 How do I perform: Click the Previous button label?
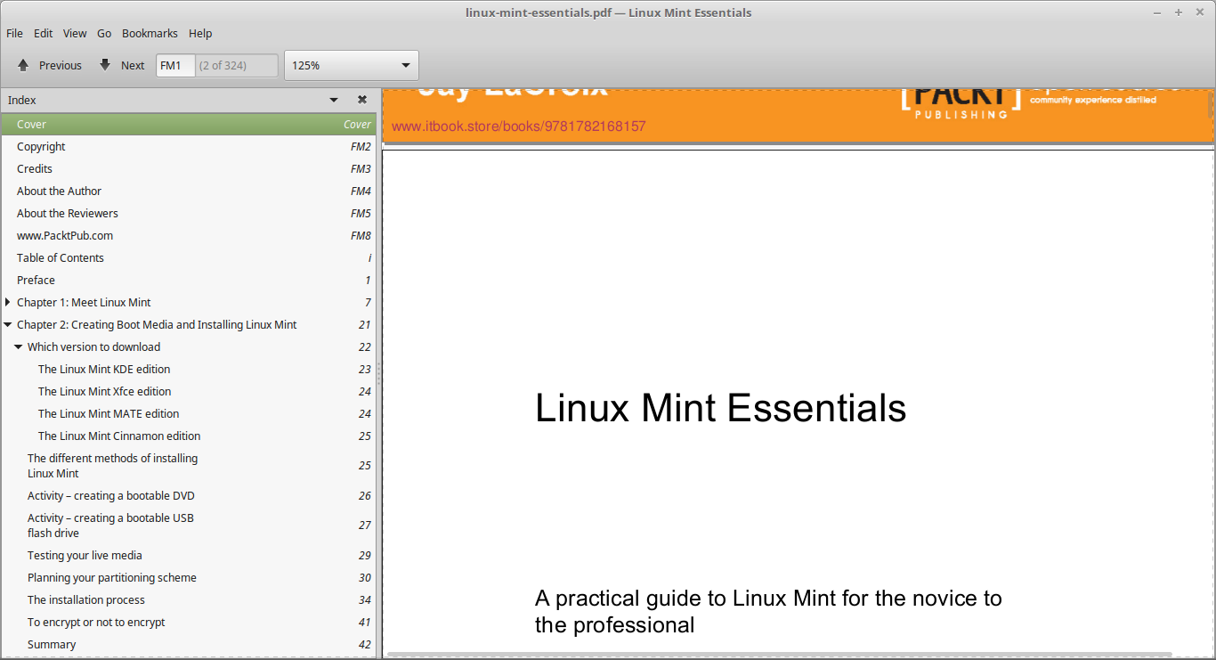click(61, 65)
